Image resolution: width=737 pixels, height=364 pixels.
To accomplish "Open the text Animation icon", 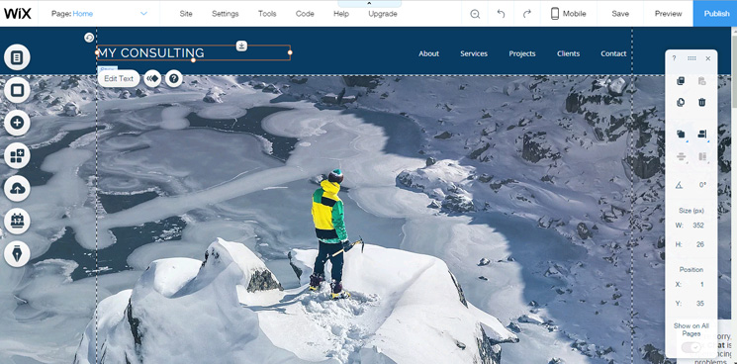I will tap(152, 78).
